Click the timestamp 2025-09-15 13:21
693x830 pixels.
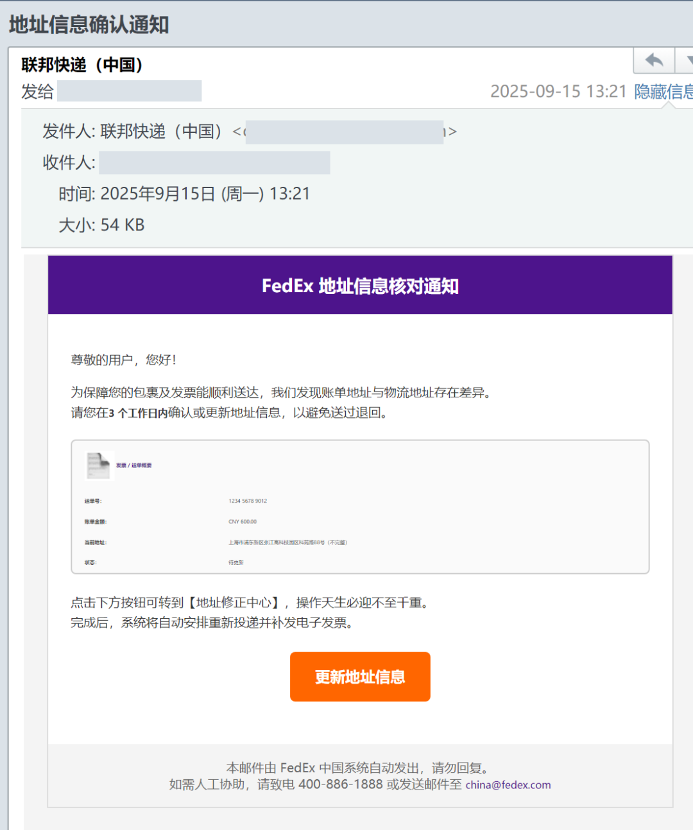pyautogui.click(x=558, y=91)
